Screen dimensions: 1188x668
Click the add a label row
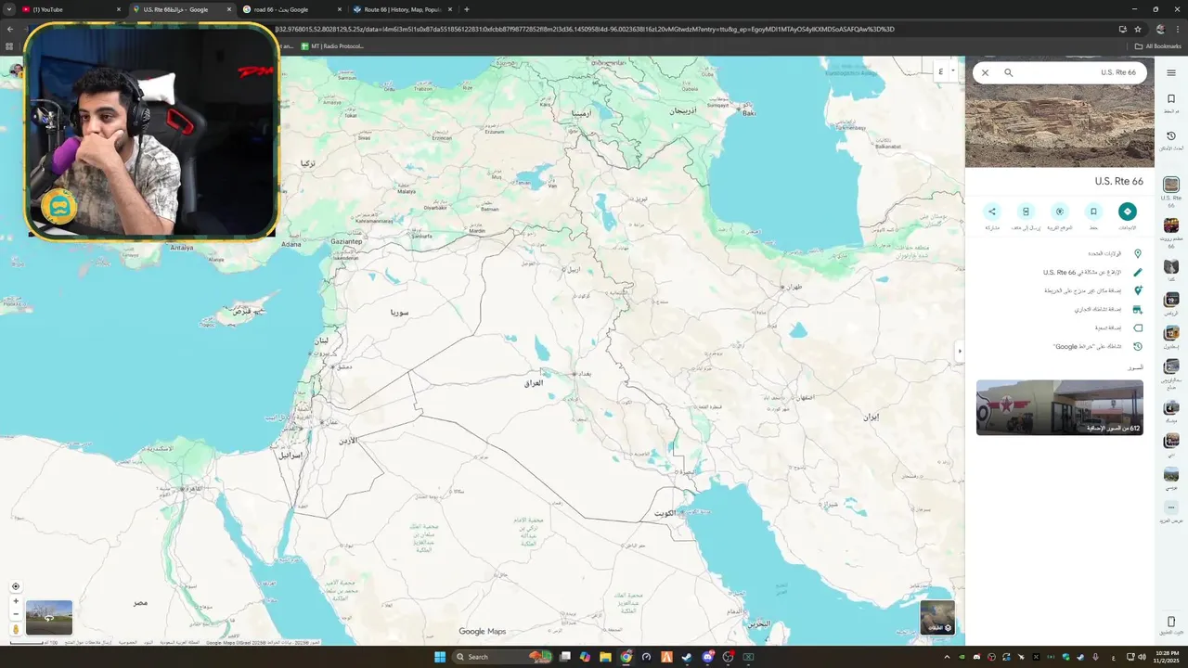tap(1060, 328)
